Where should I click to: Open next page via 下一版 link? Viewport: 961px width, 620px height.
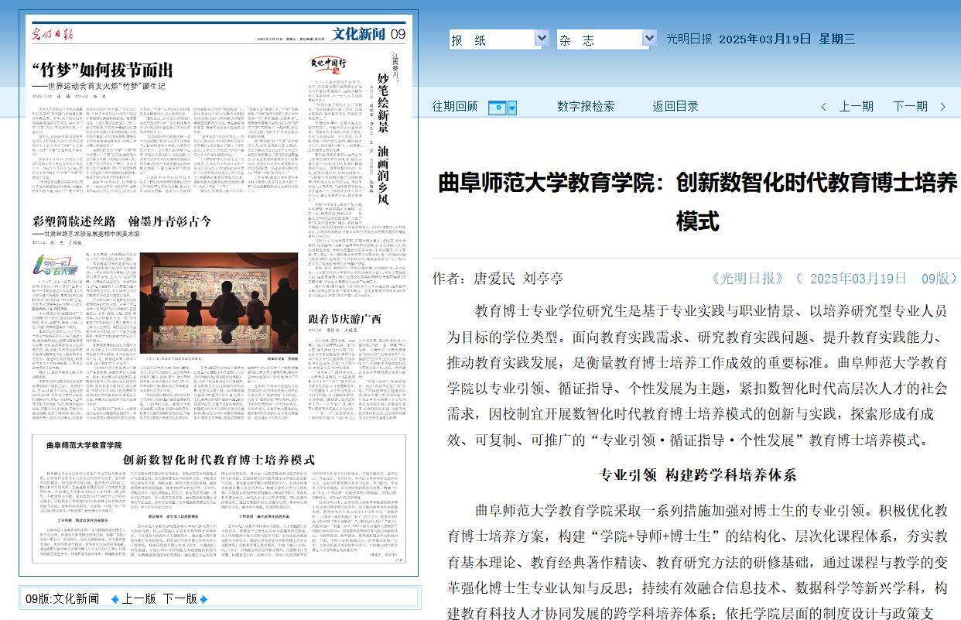[180, 599]
